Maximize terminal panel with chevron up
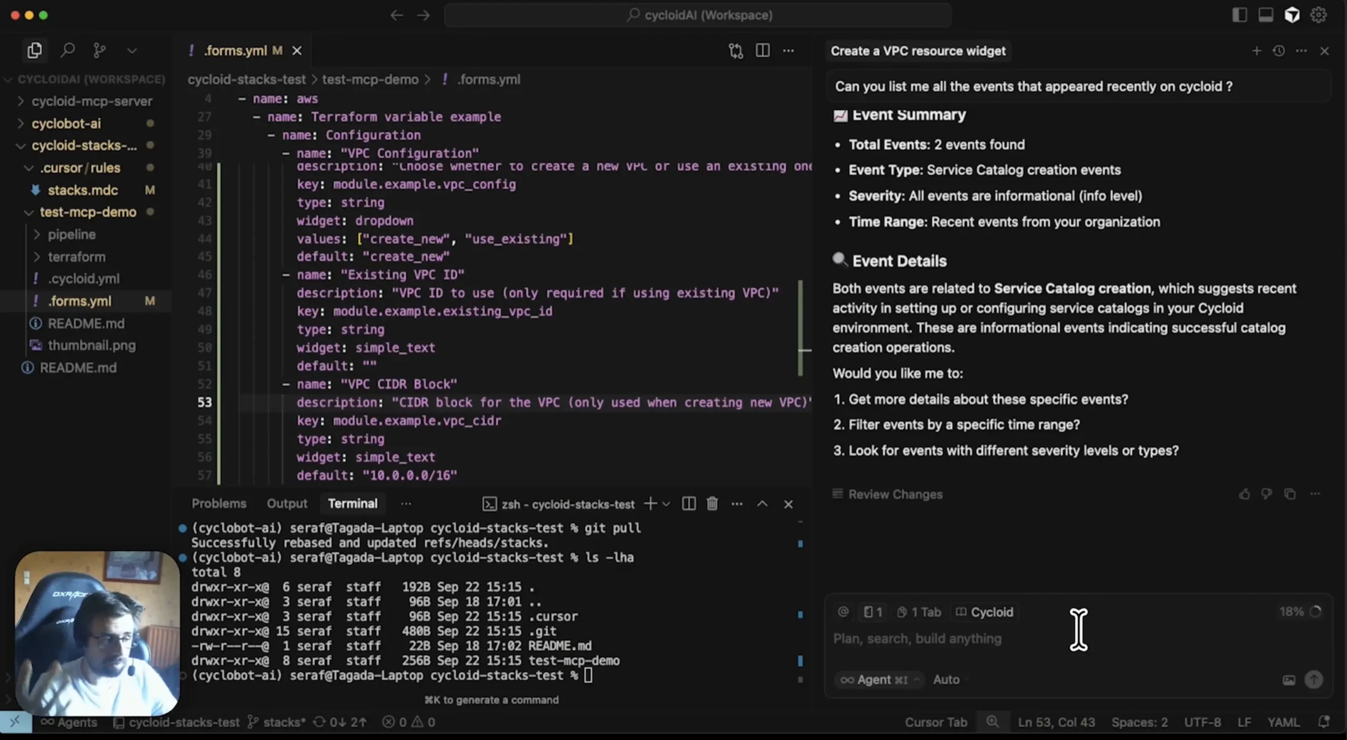 [762, 504]
